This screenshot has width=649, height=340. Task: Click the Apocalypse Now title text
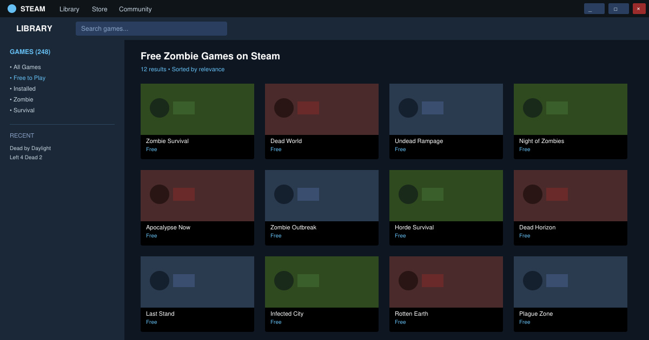click(168, 227)
